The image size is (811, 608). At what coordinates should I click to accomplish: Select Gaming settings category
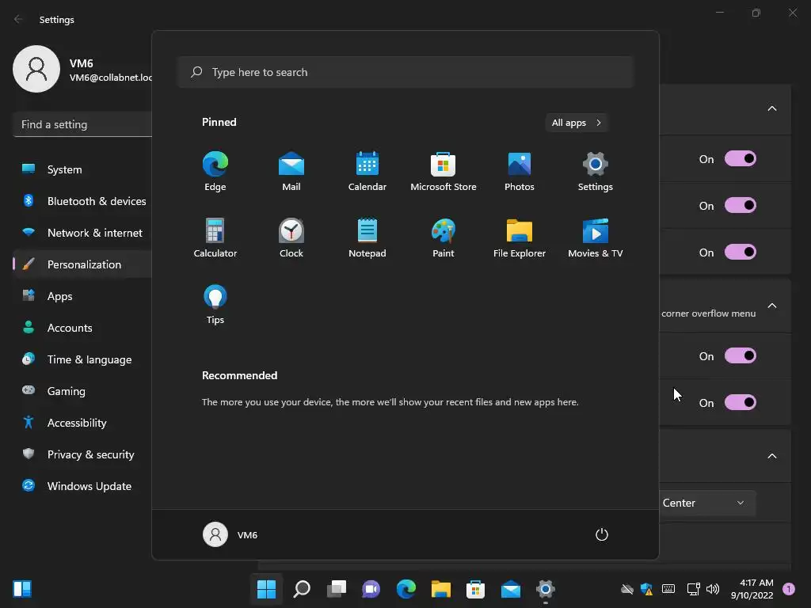click(x=82, y=391)
